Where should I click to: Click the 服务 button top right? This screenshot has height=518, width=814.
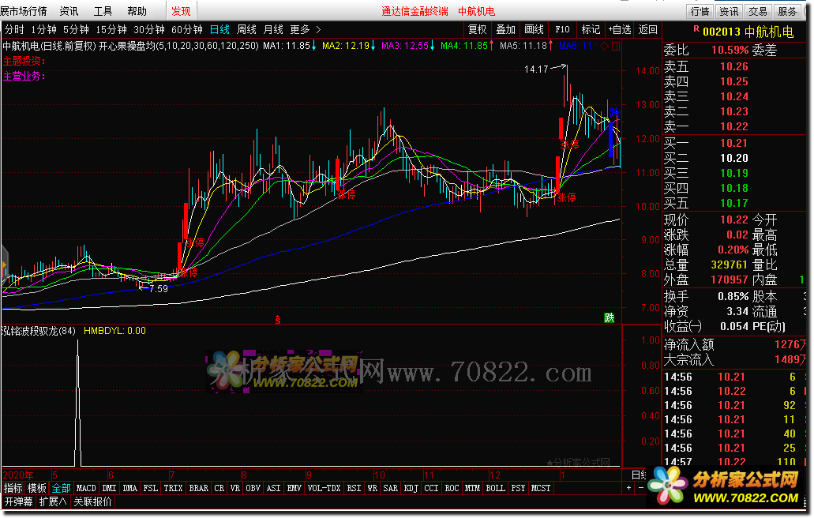click(x=787, y=11)
